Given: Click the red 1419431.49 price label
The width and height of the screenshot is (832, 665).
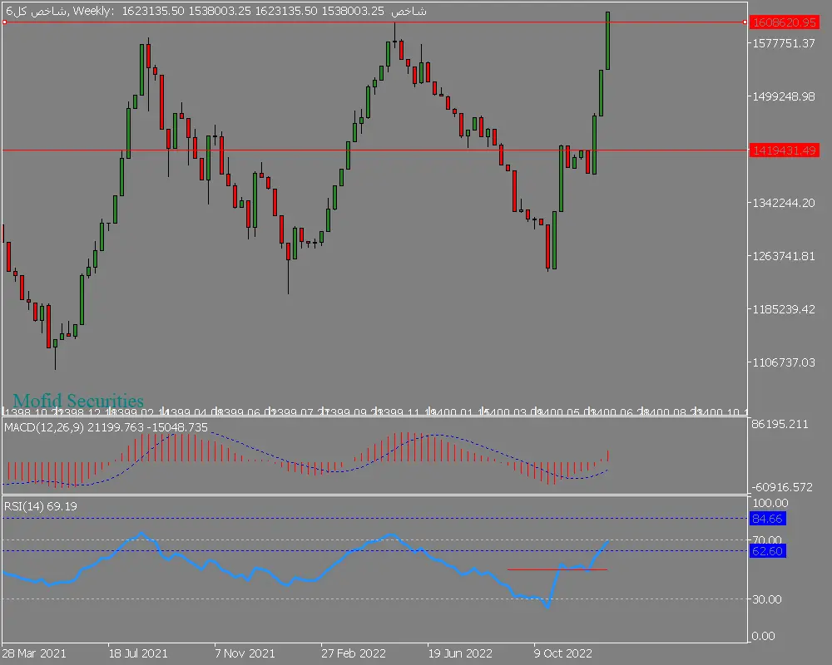Looking at the screenshot, I should click(783, 150).
